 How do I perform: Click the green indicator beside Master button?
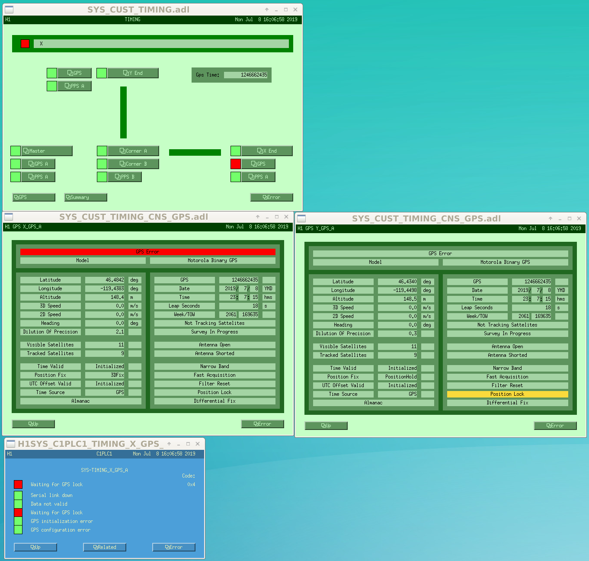16,151
